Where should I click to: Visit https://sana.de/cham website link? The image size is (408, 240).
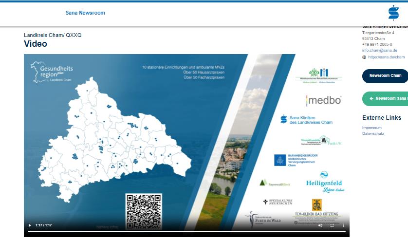point(387,57)
